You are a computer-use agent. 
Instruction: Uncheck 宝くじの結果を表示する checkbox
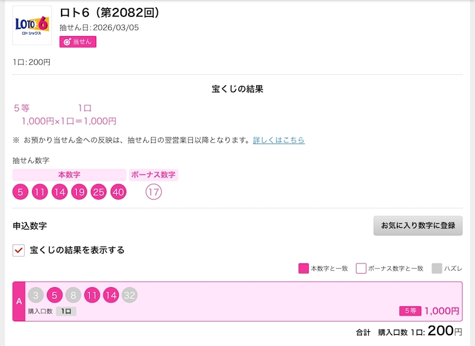coord(19,250)
